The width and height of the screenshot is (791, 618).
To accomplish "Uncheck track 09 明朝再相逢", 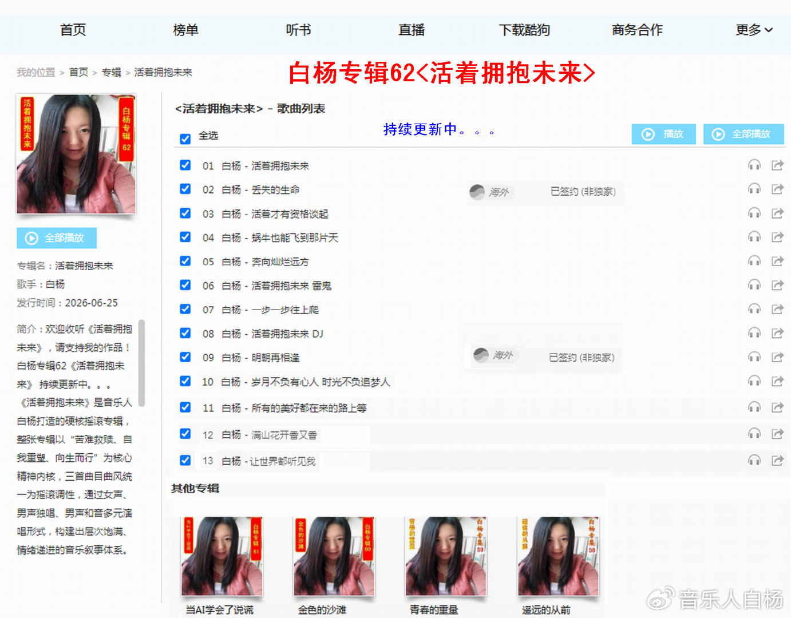I will pyautogui.click(x=185, y=357).
